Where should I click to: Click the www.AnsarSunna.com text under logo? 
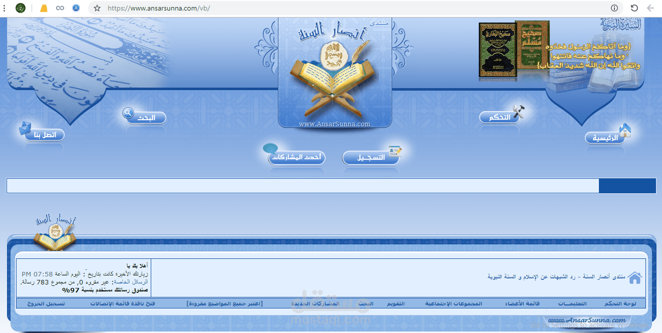point(335,124)
